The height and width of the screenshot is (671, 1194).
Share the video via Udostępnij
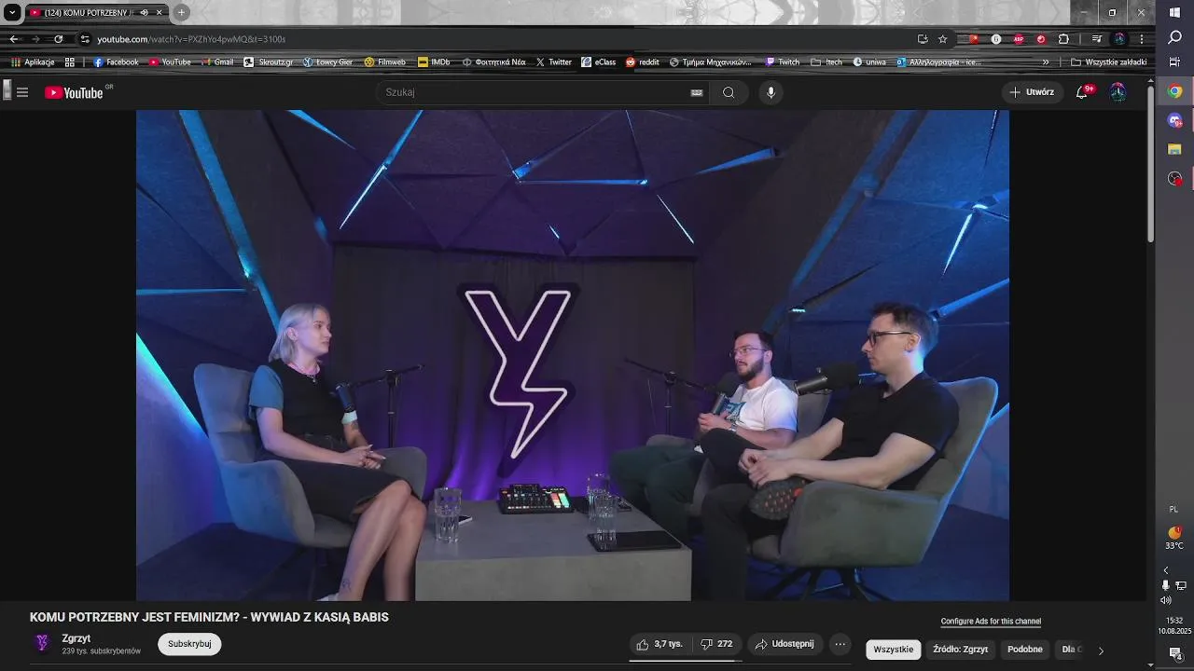pos(784,644)
